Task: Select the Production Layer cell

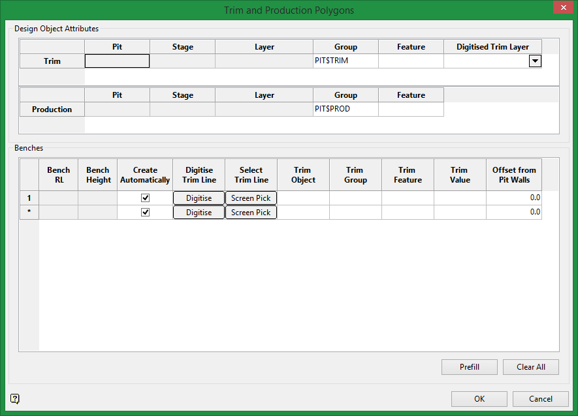Action: [x=265, y=110]
